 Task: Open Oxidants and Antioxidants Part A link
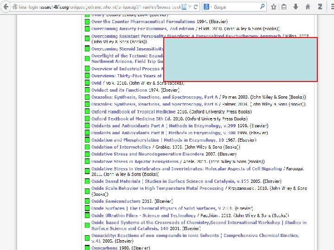click(x=164, y=125)
